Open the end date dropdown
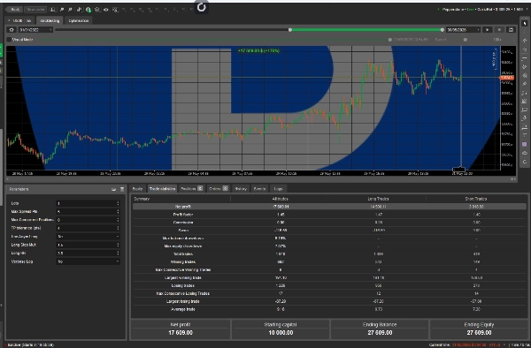The image size is (531, 348). coord(463,30)
